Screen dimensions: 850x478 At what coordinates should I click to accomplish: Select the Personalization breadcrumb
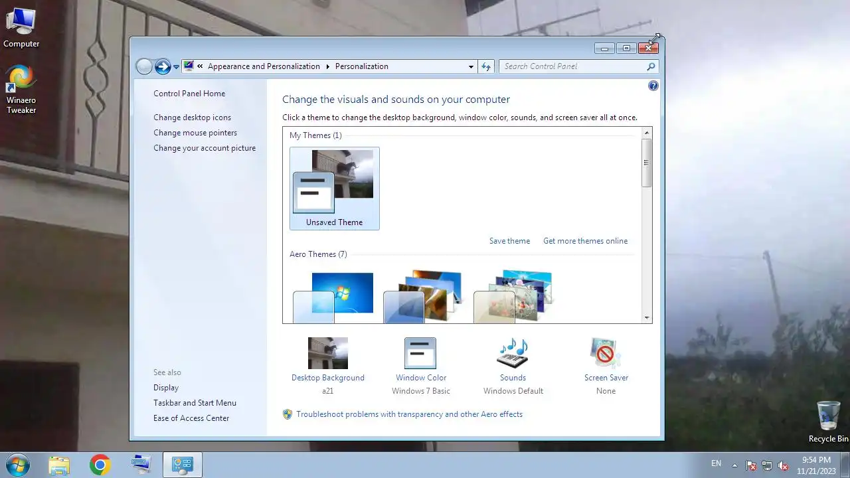[x=361, y=66]
